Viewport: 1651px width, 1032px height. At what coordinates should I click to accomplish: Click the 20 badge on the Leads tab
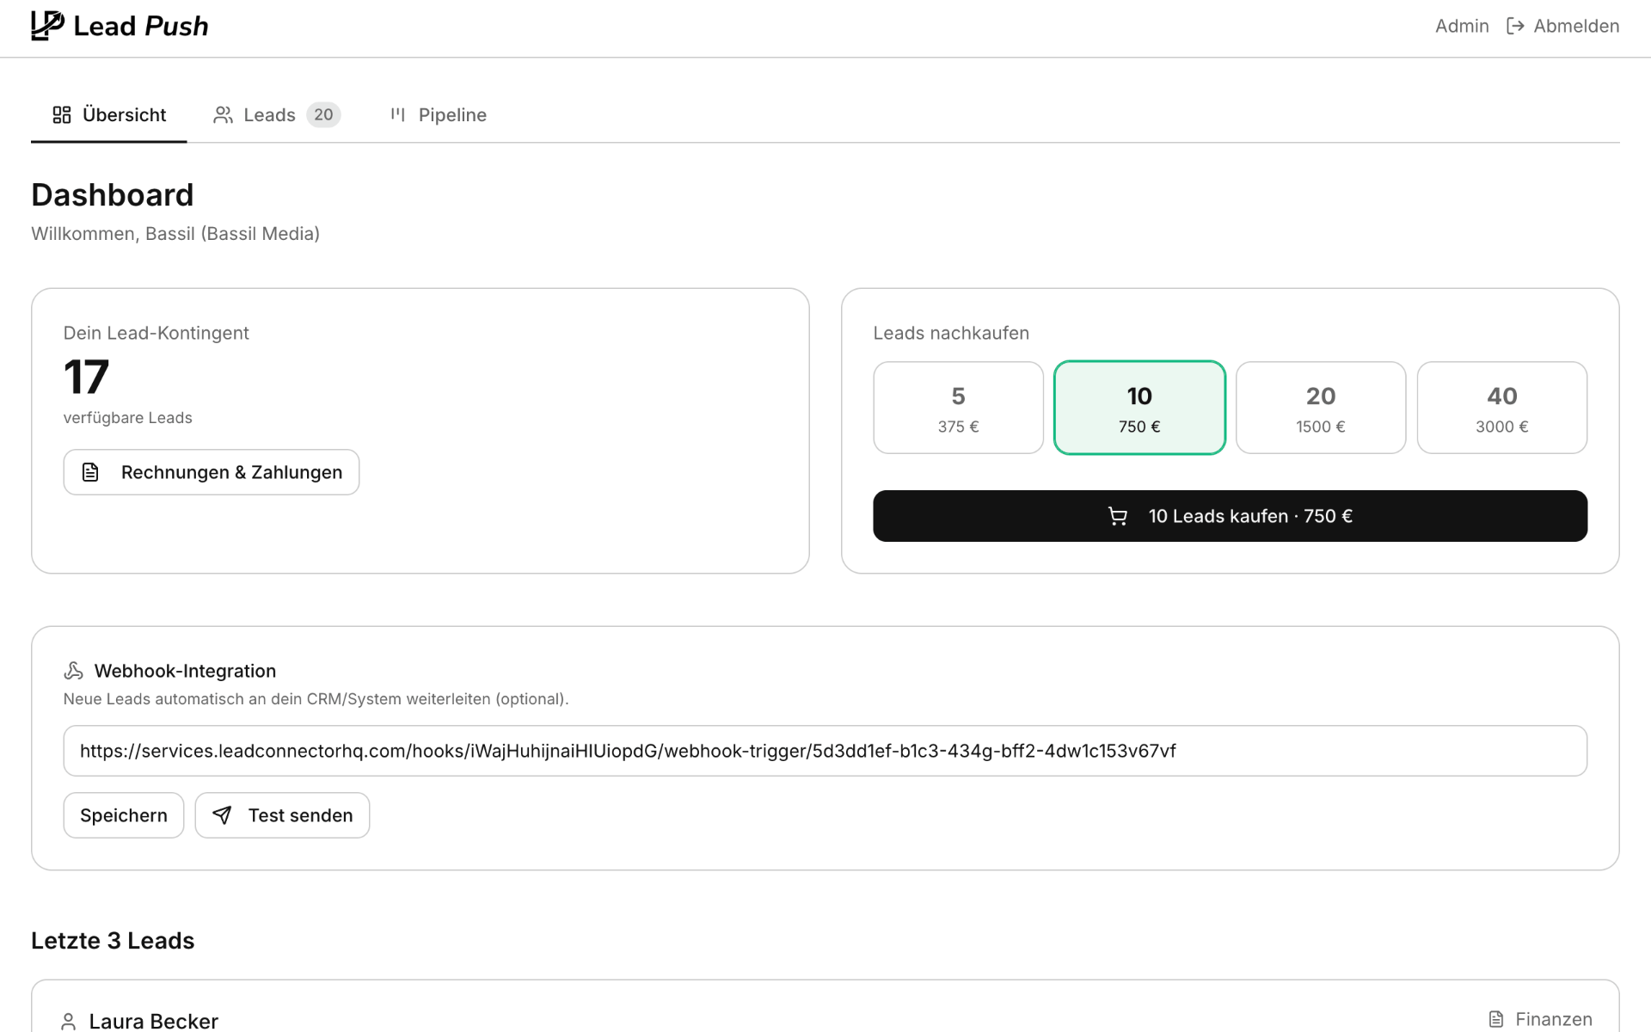click(323, 114)
